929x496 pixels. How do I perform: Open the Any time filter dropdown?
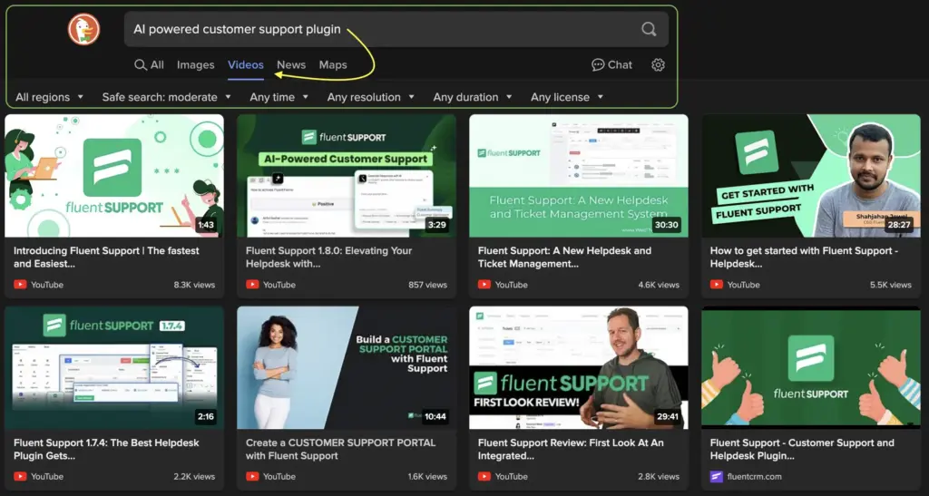point(279,97)
